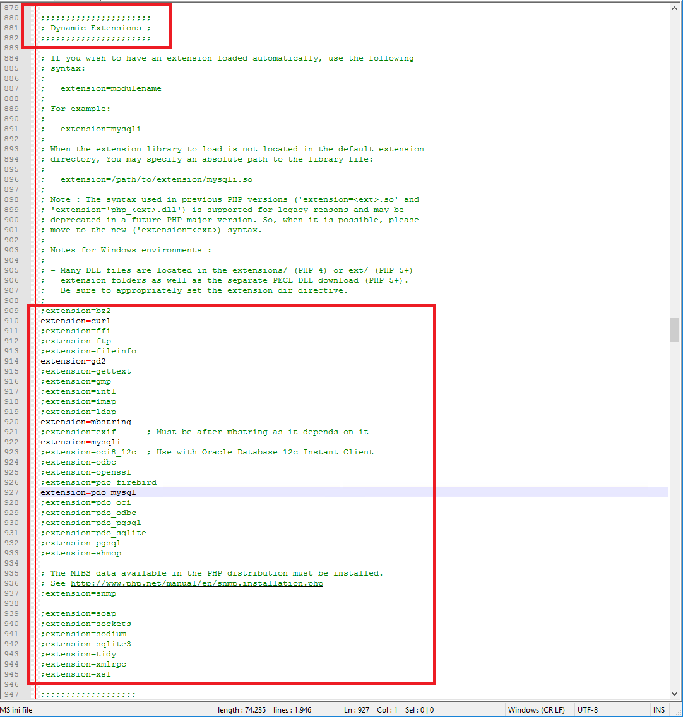Viewport: 683px width, 717px height.
Task: Click the line ';extension=xsl'
Action: coord(76,675)
